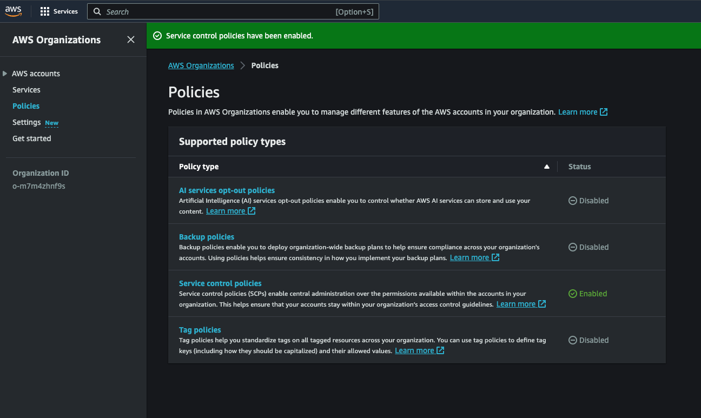Click external icon in AI services row
The image size is (701, 418).
pyautogui.click(x=252, y=211)
